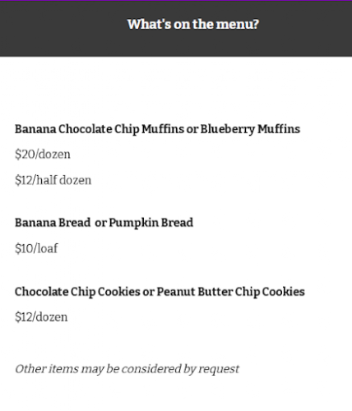Click the word "request" in italic note

click(x=219, y=370)
